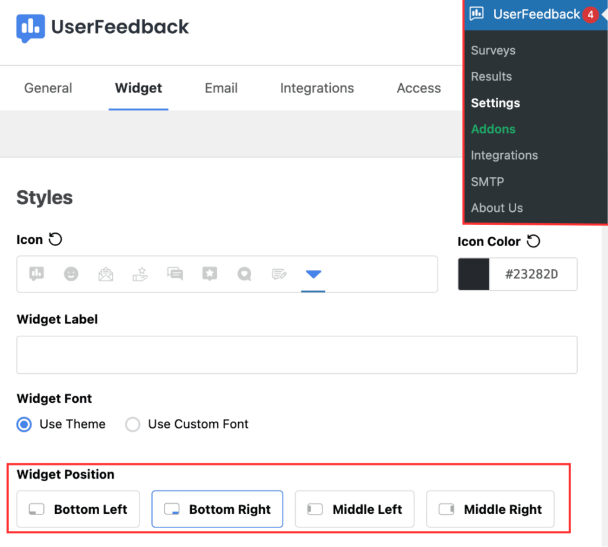The width and height of the screenshot is (608, 547).
Task: Open Addons from the UserFeedback menu
Action: [493, 129]
